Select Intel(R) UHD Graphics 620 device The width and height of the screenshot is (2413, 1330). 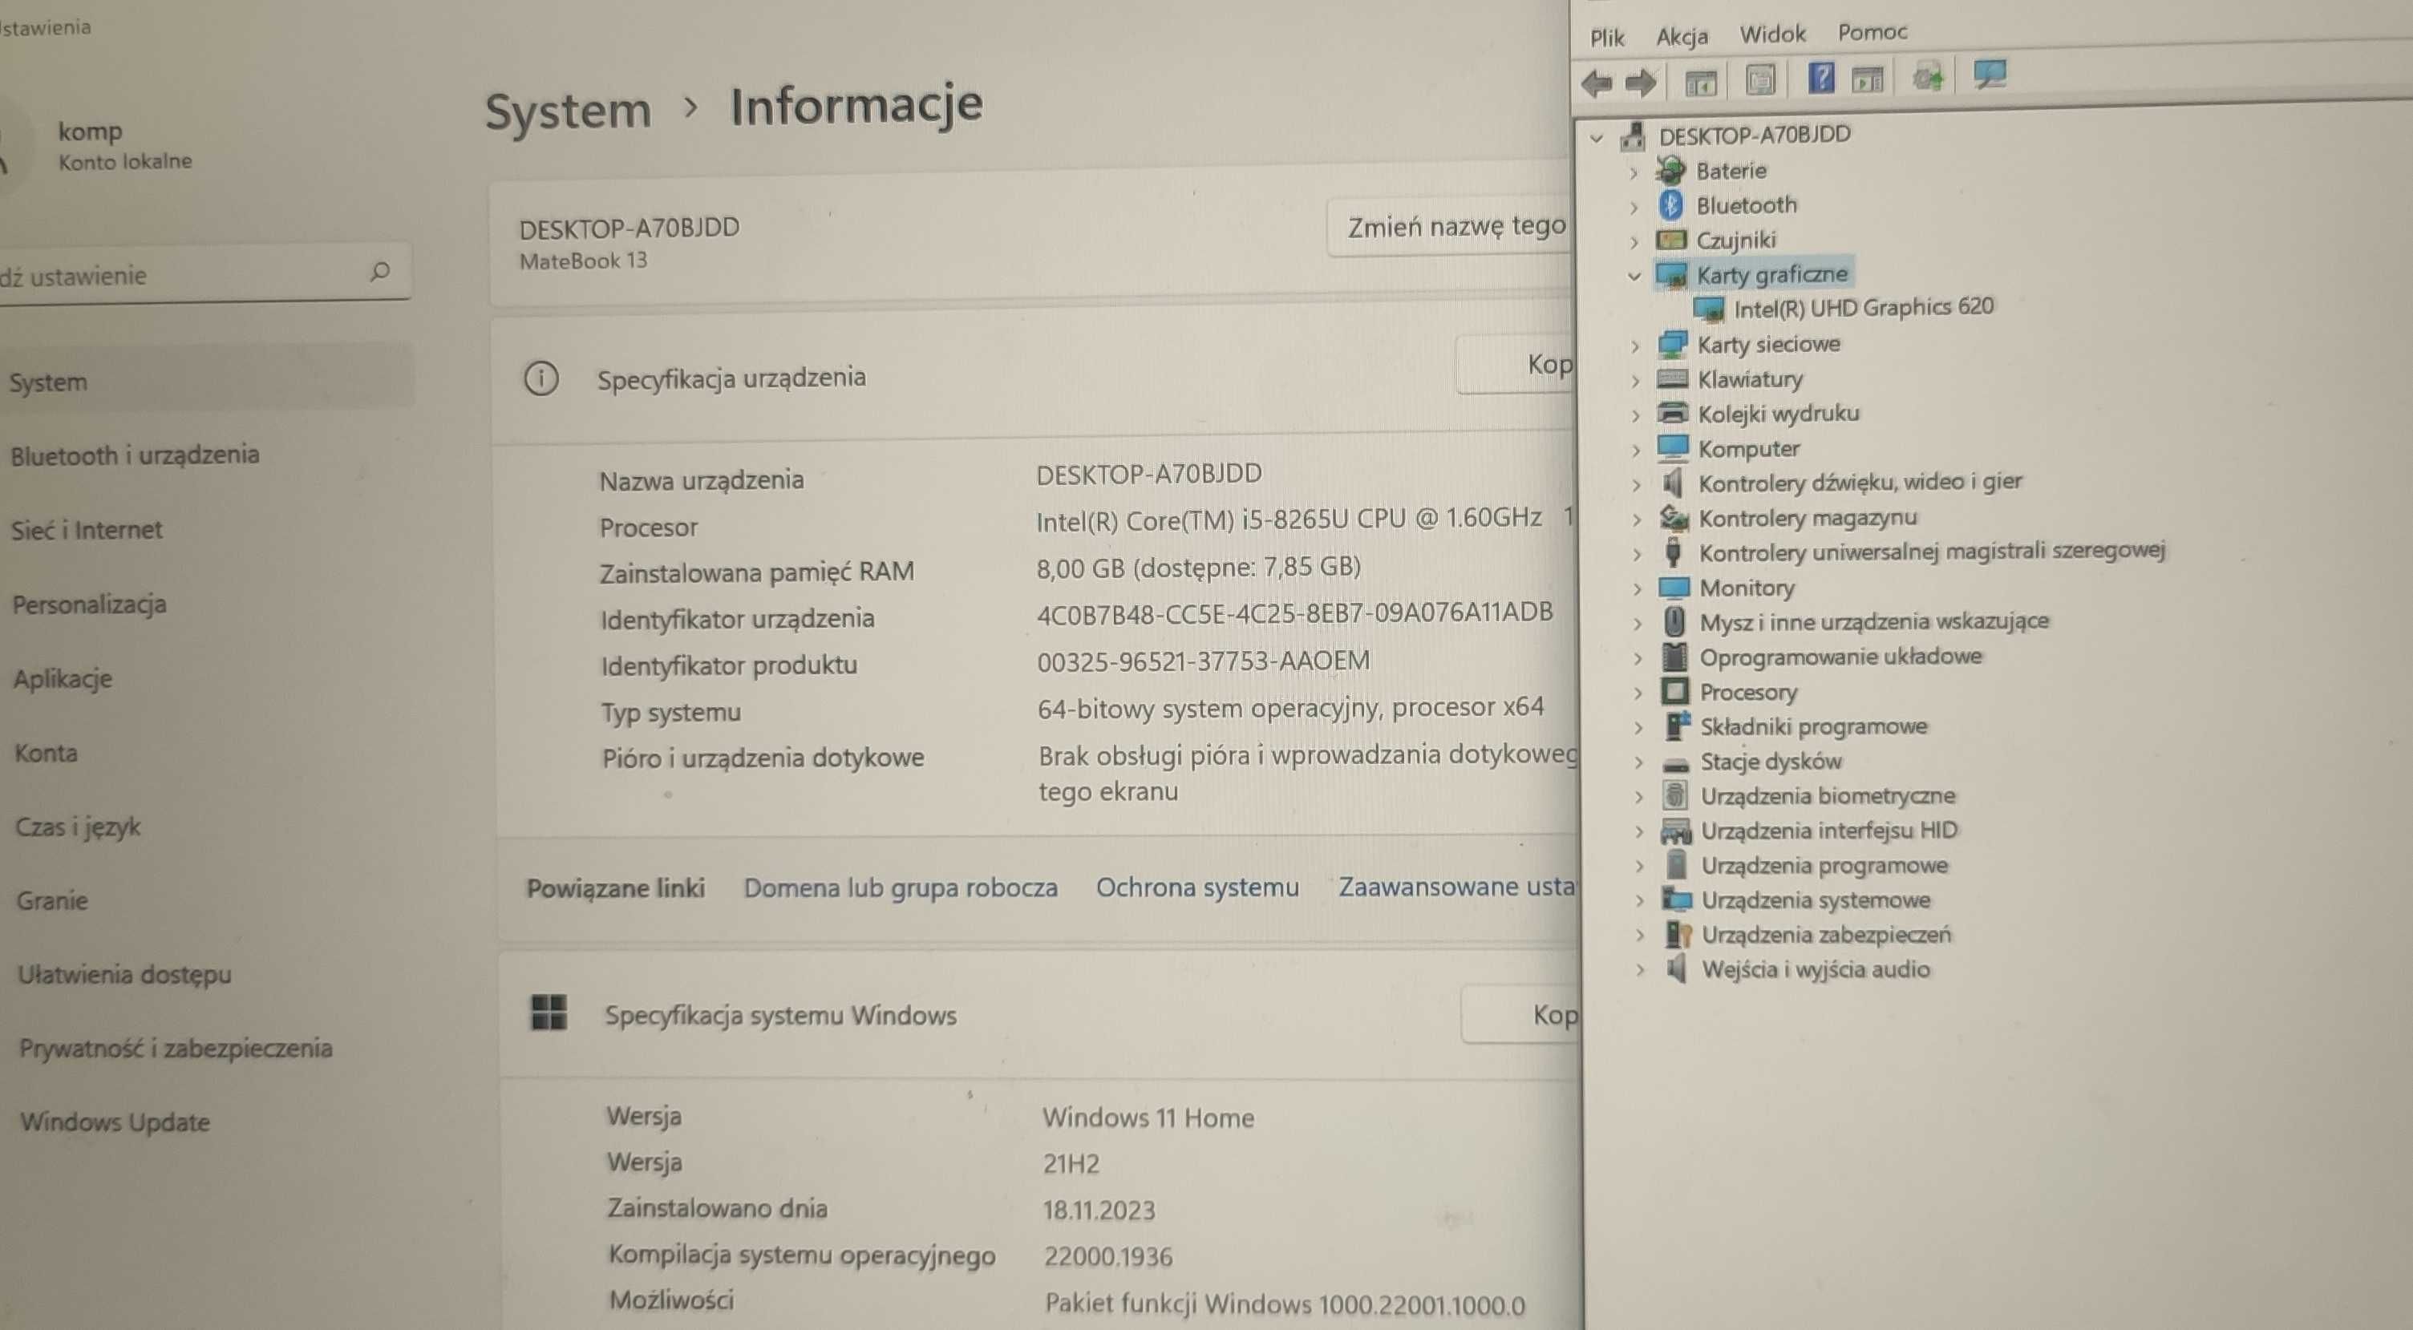(x=1863, y=307)
